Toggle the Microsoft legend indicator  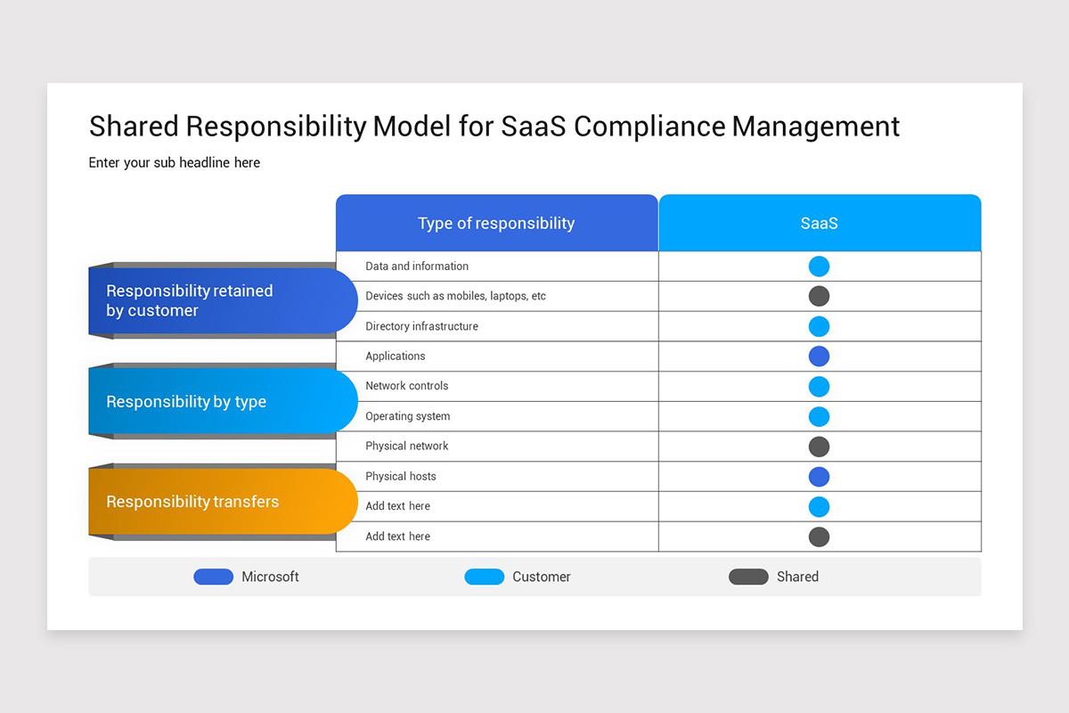pyautogui.click(x=213, y=577)
